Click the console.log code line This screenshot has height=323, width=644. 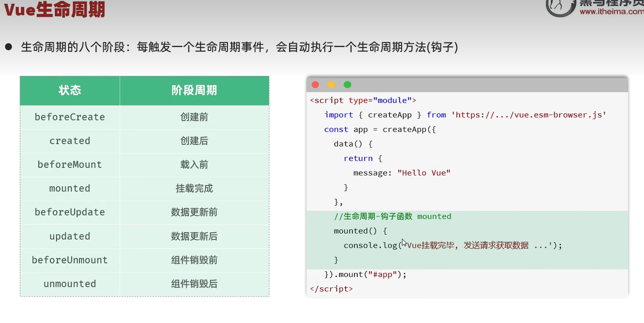[x=453, y=245]
